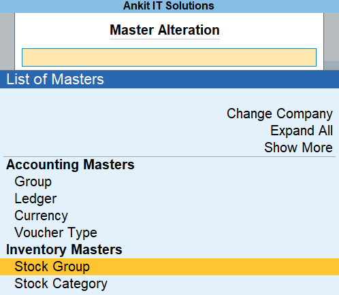The height and width of the screenshot is (295, 339).
Task: Click the darker gray block beside search field
Action: tap(332, 65)
